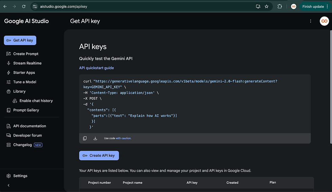This screenshot has height=192, width=332.
Task: Click the generativelanguage URL in curl command
Action: pos(185,81)
